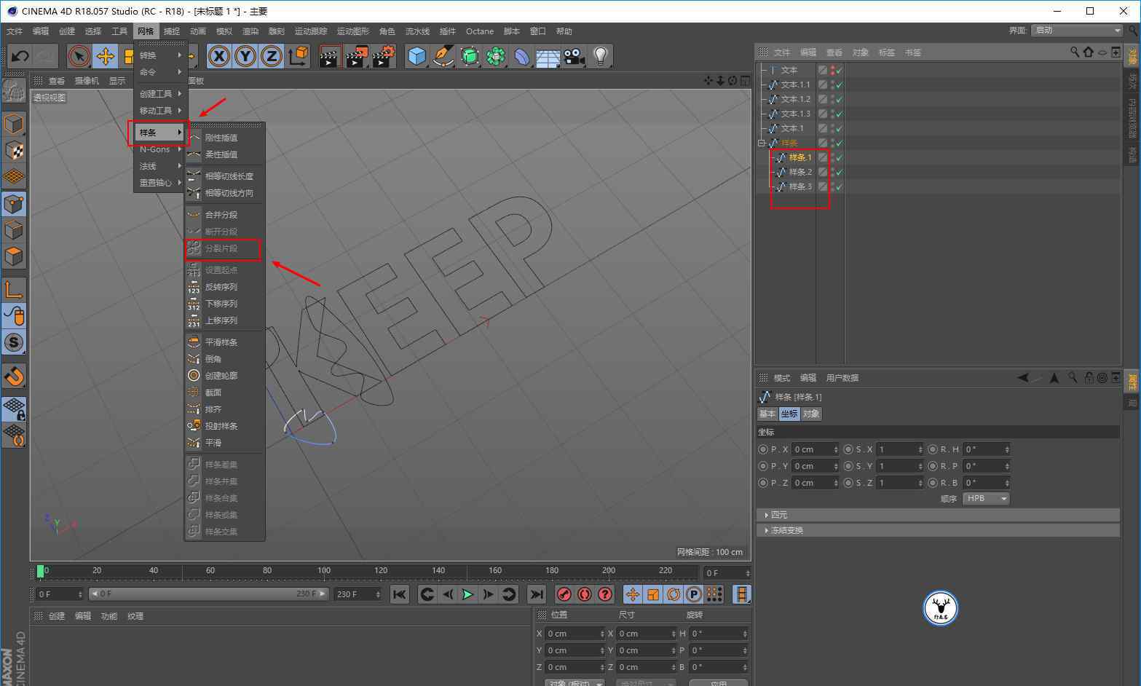Click the cube primitive icon in toolbar

416,56
